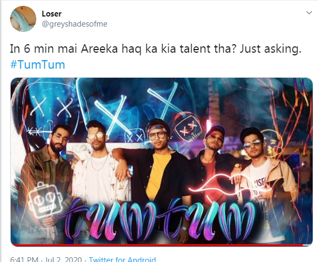Viewport: 318px width, 262px height.
Task: Open the #TumTum hashtag
Action: (37, 65)
